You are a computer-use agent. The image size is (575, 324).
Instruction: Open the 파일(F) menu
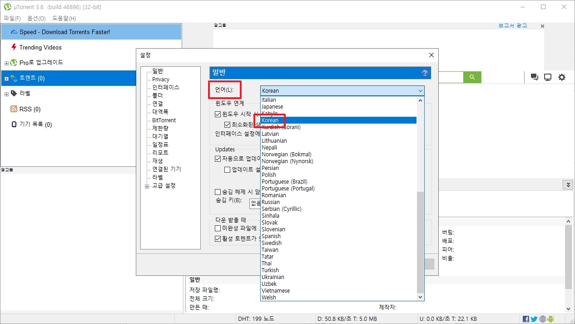coord(12,18)
